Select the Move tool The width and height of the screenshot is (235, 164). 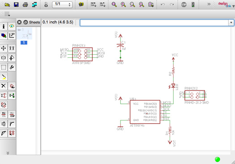click(4, 48)
